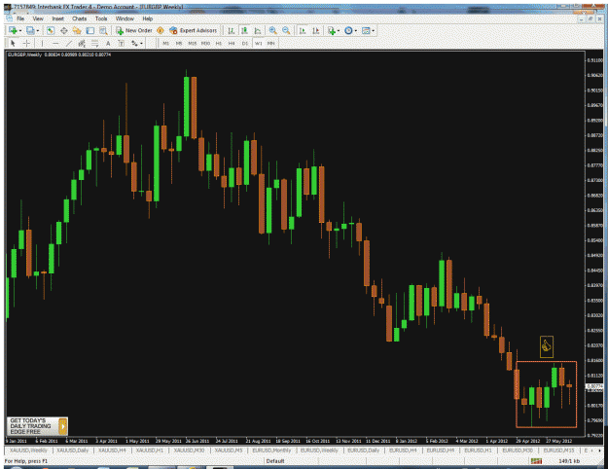Set timeframe to H1
Screen dimensions: 608x469
[219, 44]
